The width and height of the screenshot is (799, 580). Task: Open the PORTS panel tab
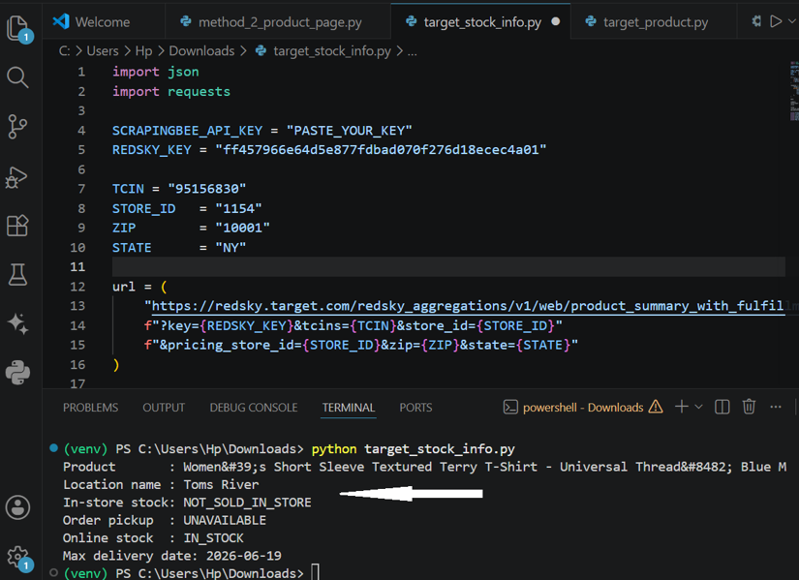tap(415, 408)
